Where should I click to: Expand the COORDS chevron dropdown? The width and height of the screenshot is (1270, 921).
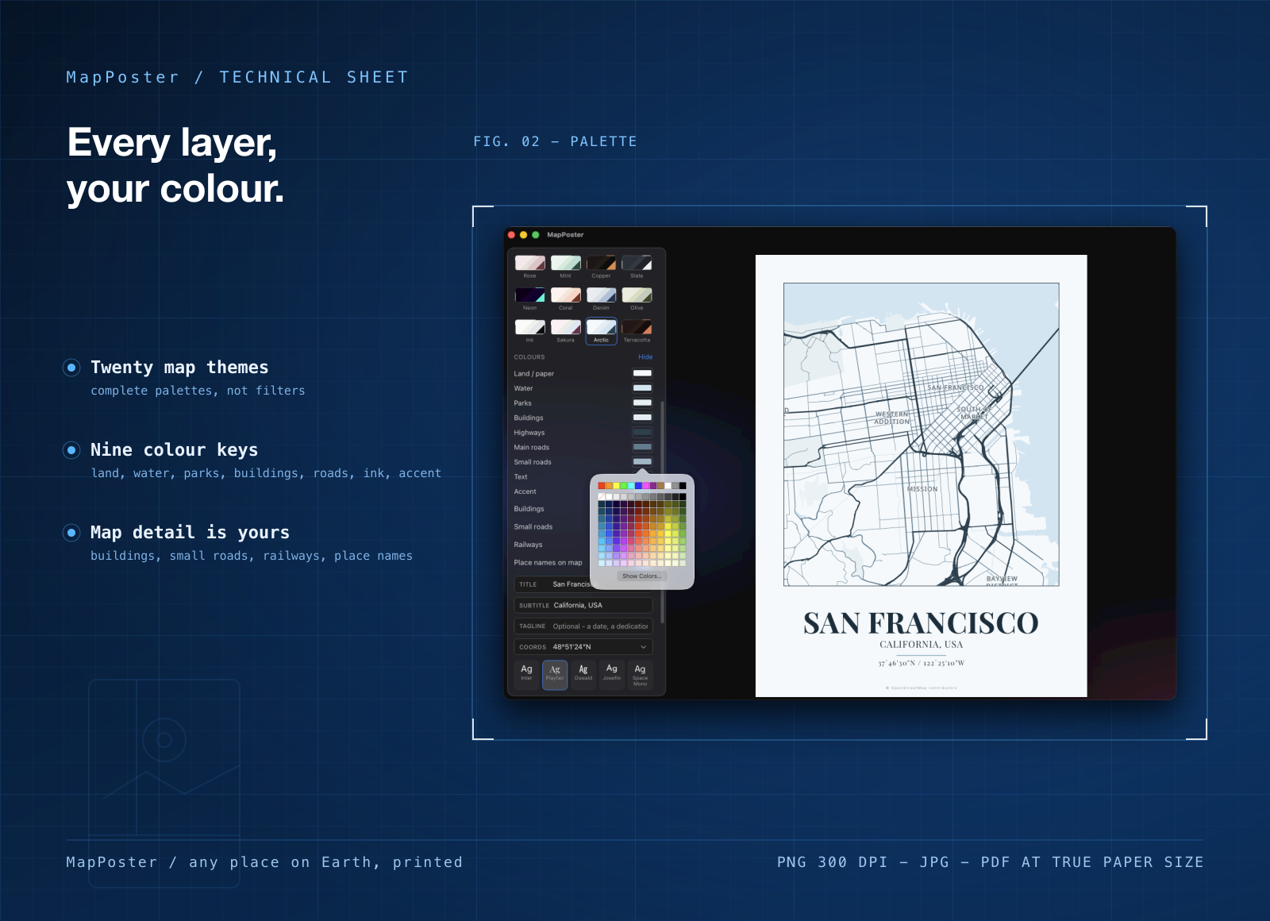[x=644, y=647]
